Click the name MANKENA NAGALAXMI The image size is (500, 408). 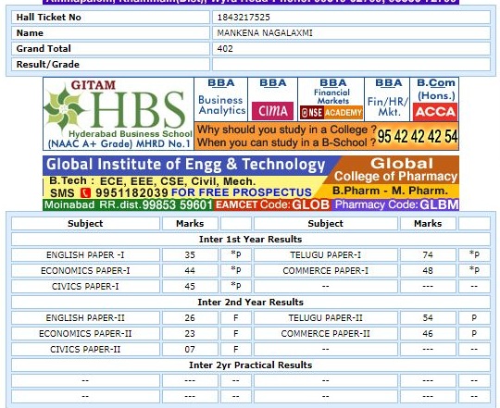[x=265, y=32]
